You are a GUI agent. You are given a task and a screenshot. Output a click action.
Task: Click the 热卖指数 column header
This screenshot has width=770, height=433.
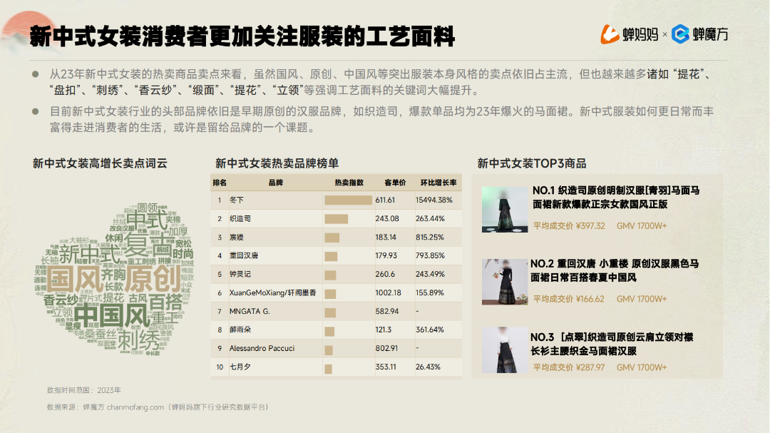[349, 183]
